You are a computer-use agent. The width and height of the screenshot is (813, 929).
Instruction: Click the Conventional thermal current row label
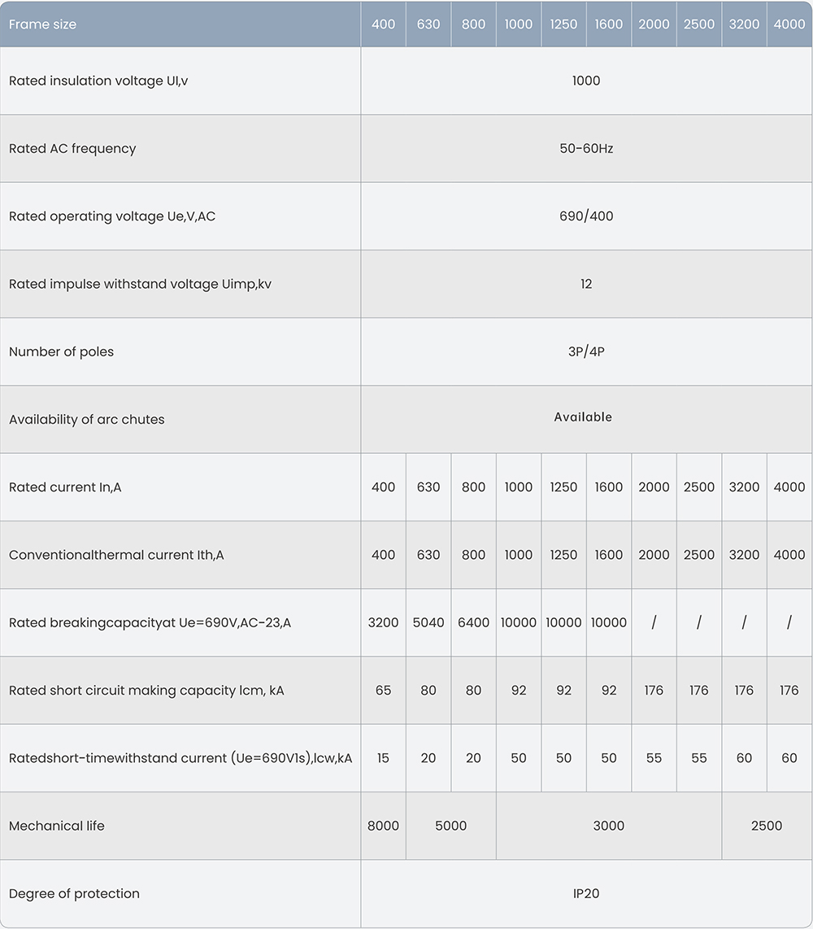[116, 555]
